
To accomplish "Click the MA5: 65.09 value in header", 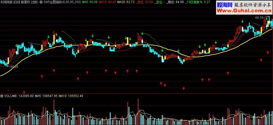I will pos(90,2).
